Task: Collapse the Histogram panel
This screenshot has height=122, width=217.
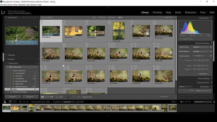Action: (x=211, y=18)
